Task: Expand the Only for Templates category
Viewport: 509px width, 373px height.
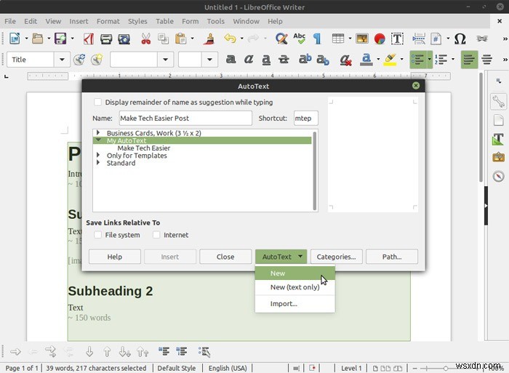Action: (98, 155)
